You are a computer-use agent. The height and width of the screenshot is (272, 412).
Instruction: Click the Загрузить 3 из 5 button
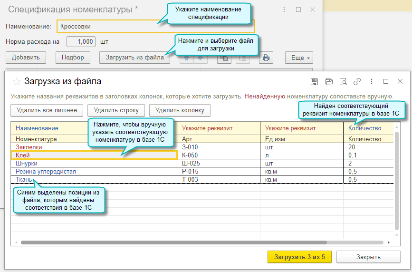[x=299, y=257]
